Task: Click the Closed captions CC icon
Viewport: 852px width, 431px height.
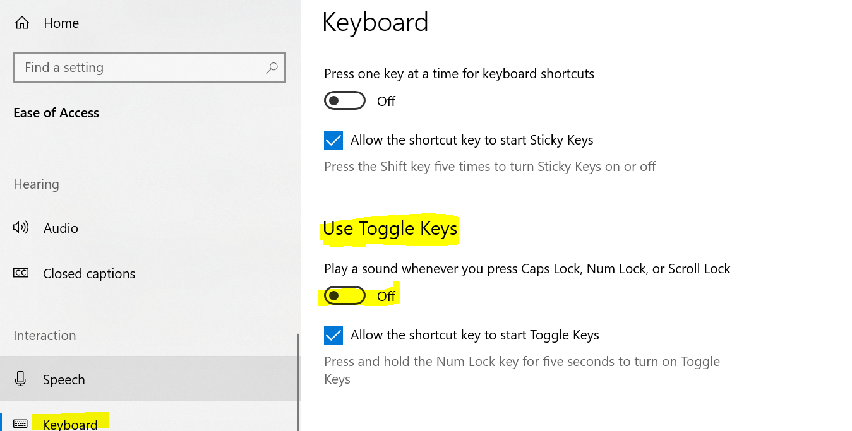Action: pos(21,273)
